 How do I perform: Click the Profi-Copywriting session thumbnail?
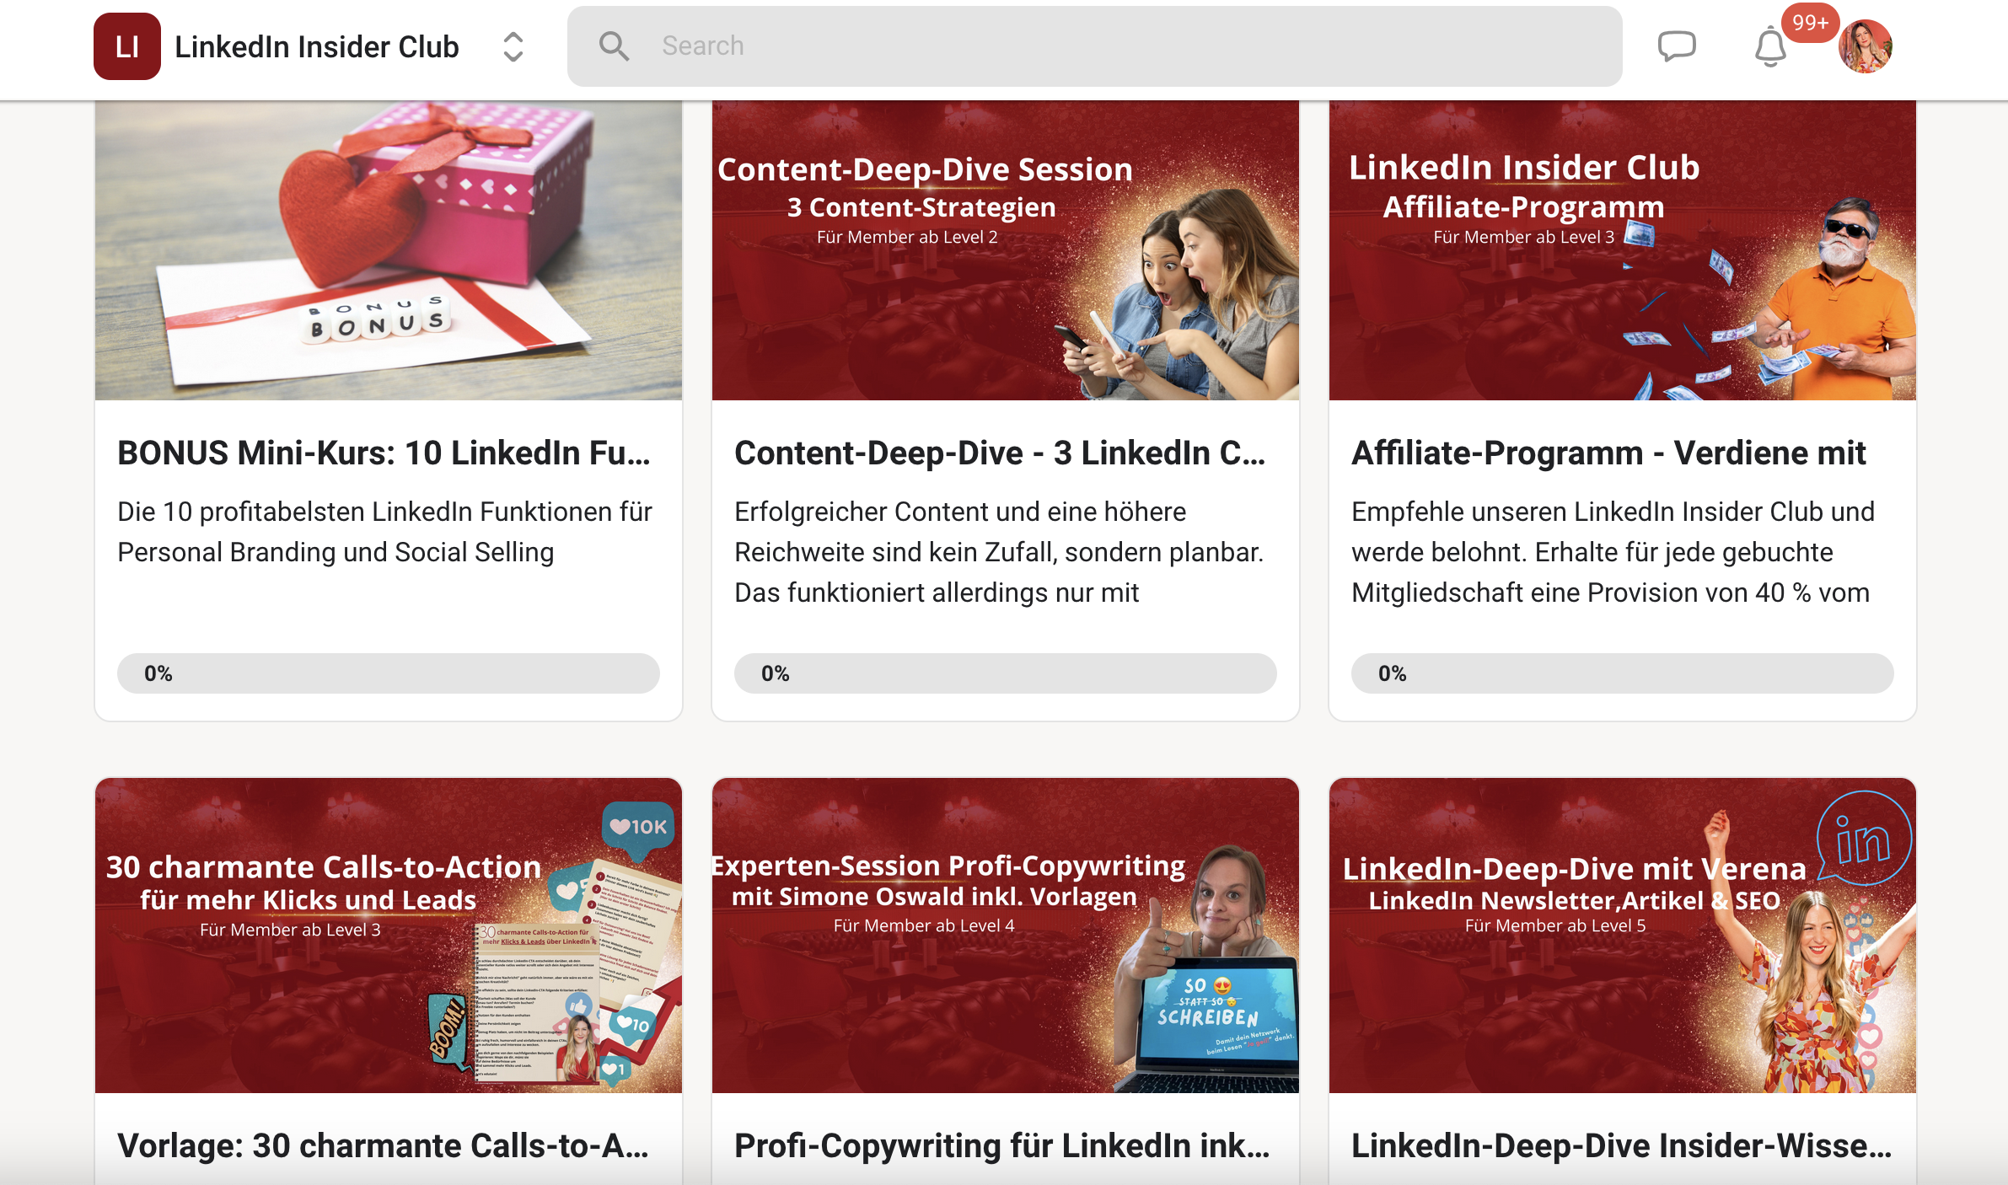pyautogui.click(x=1005, y=936)
